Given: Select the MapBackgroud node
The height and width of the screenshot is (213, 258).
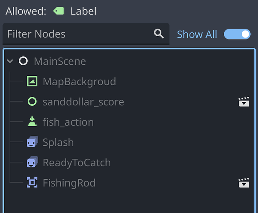Looking at the screenshot, I should click(x=79, y=81).
